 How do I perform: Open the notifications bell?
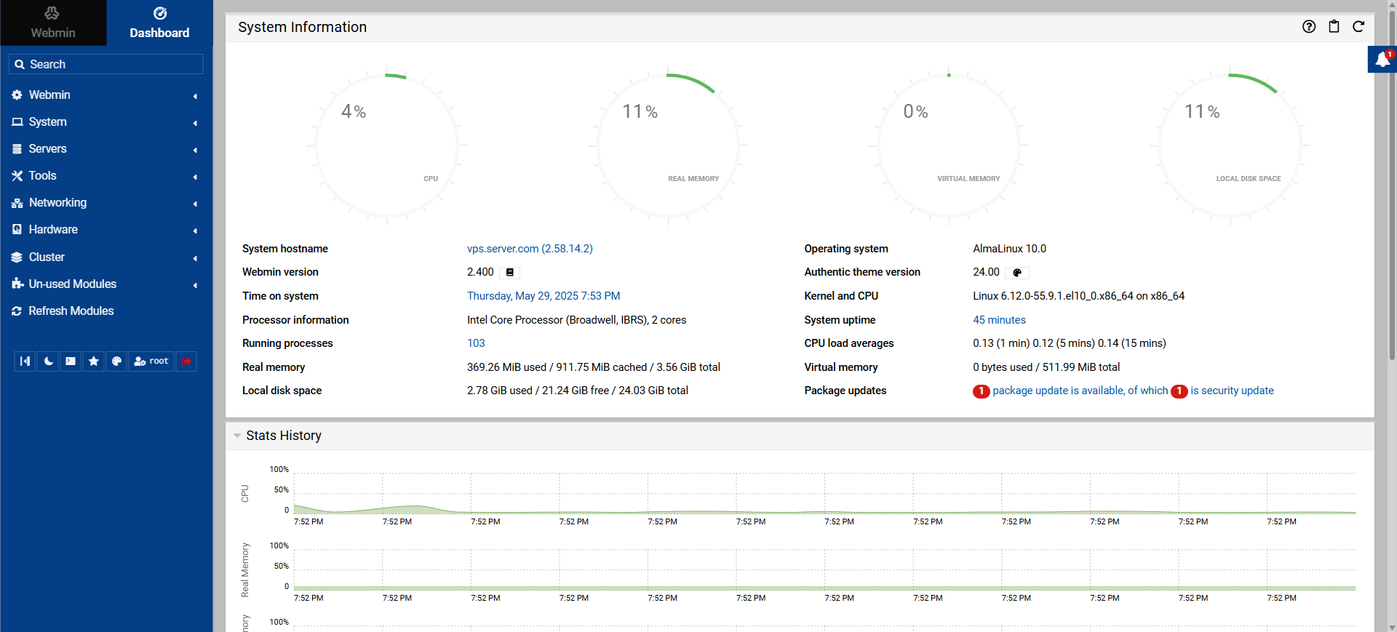1382,60
